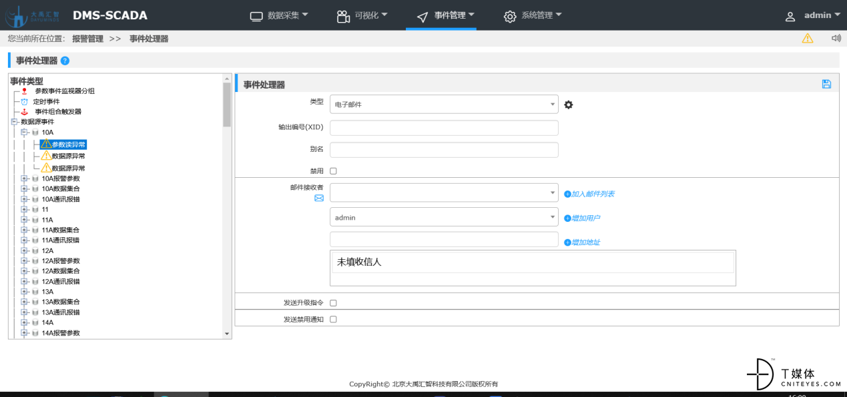Click the database icon beside 13A数据集合

point(35,302)
